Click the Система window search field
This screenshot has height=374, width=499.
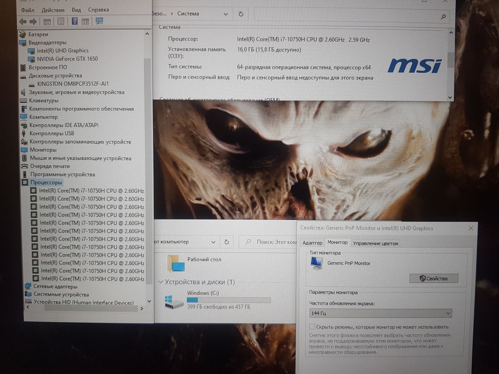coord(352,16)
